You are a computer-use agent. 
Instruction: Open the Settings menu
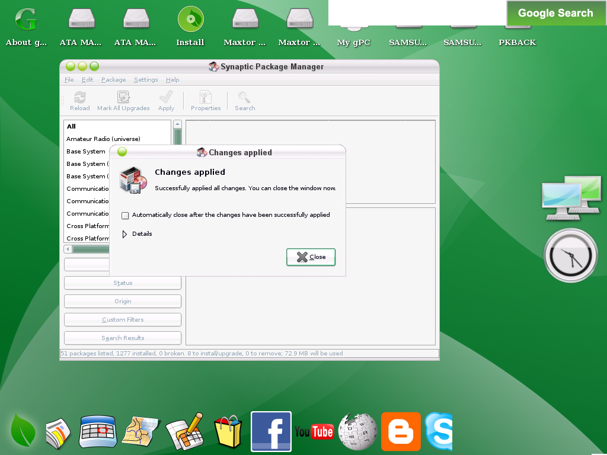tap(146, 80)
